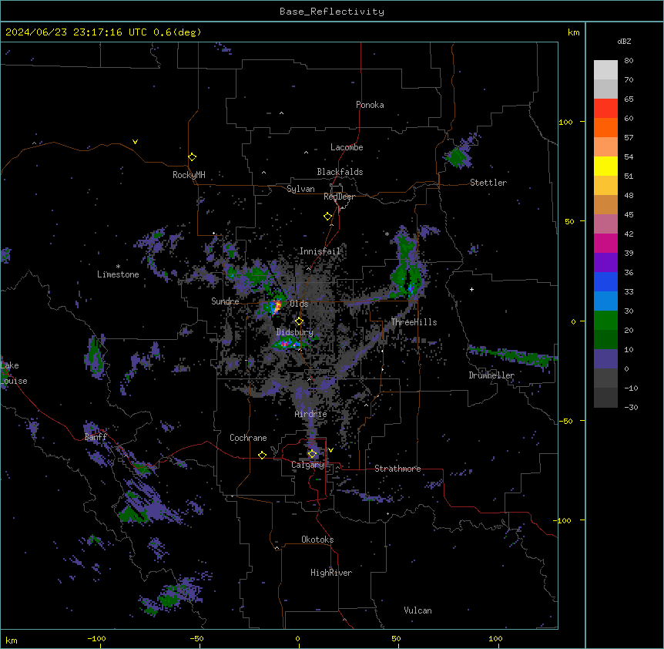
Task: Click the ThreeHills city label
Action: coord(414,322)
